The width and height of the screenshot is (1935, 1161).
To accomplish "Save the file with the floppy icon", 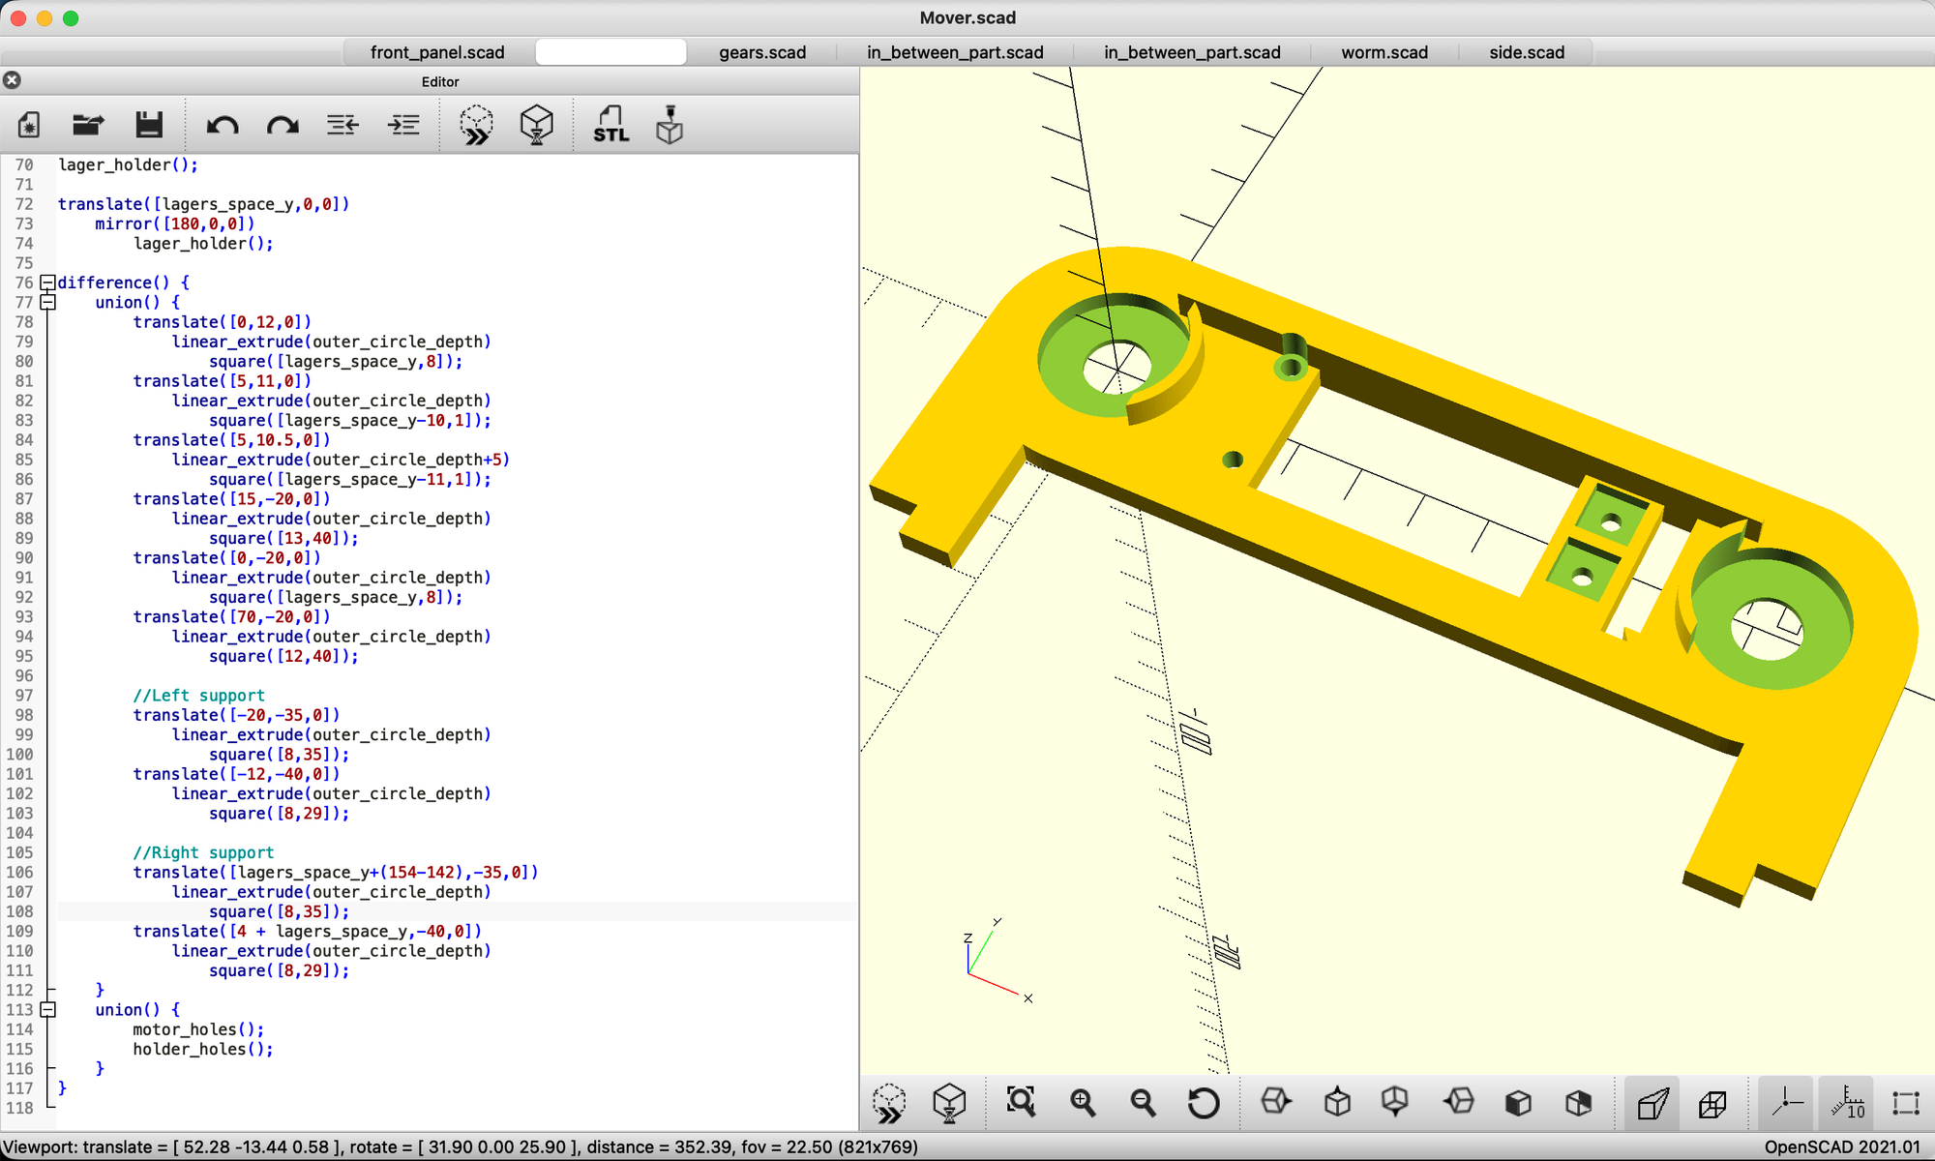I will coord(149,125).
